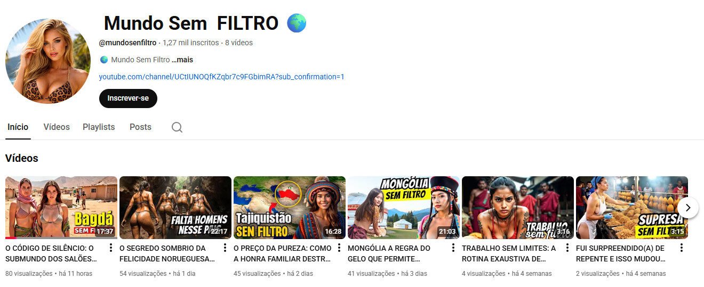Click the Mundo Sem FILTRO channel name

(x=191, y=23)
